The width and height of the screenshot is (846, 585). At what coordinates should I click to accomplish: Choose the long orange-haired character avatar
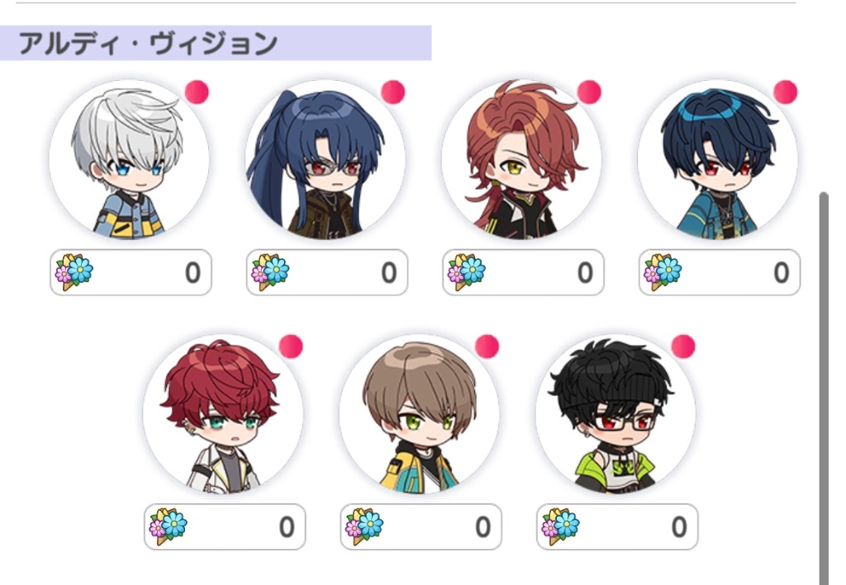click(522, 159)
